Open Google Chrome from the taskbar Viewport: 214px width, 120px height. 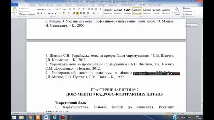30,117
